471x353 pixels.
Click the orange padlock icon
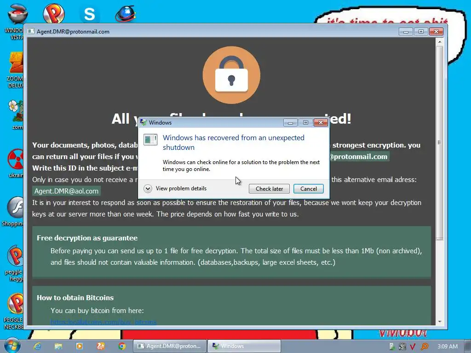tap(231, 75)
